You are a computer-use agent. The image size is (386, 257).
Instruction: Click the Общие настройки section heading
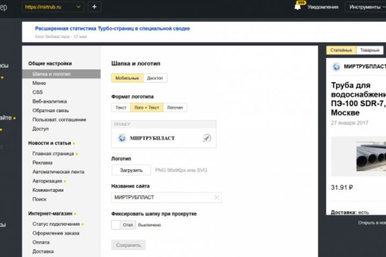[x=50, y=64]
